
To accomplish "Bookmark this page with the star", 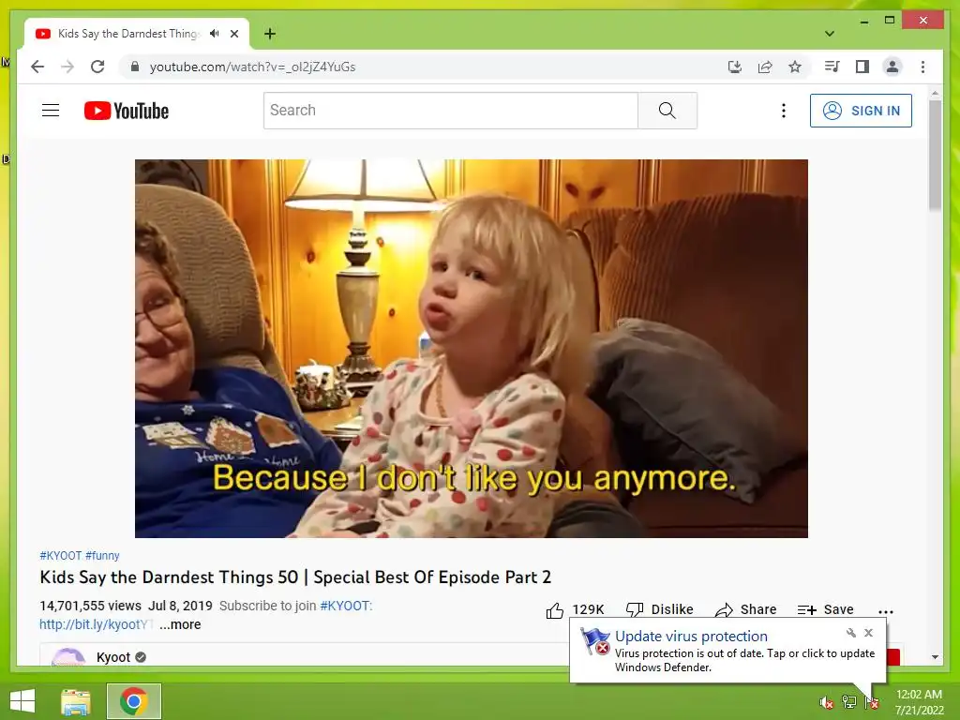I will pos(795,67).
